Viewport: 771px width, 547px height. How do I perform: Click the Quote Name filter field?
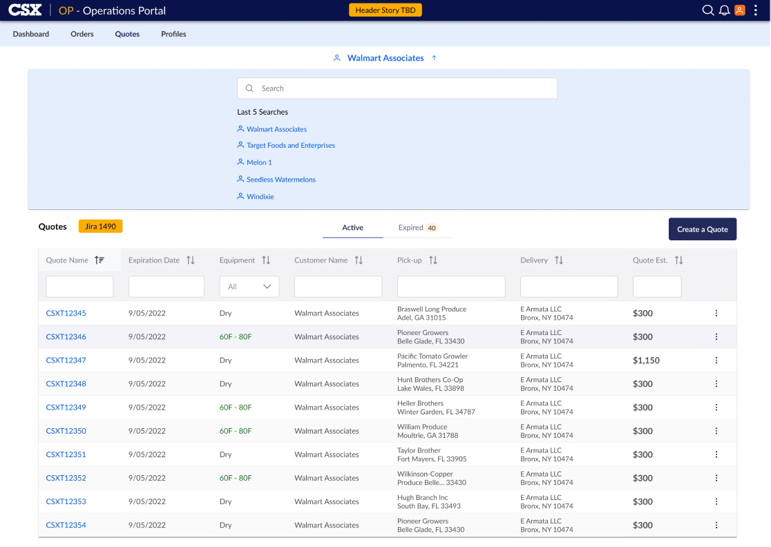click(79, 287)
